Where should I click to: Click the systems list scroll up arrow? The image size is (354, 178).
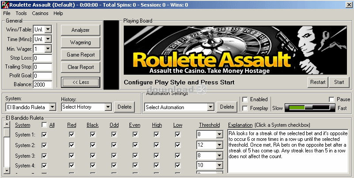coord(7,125)
